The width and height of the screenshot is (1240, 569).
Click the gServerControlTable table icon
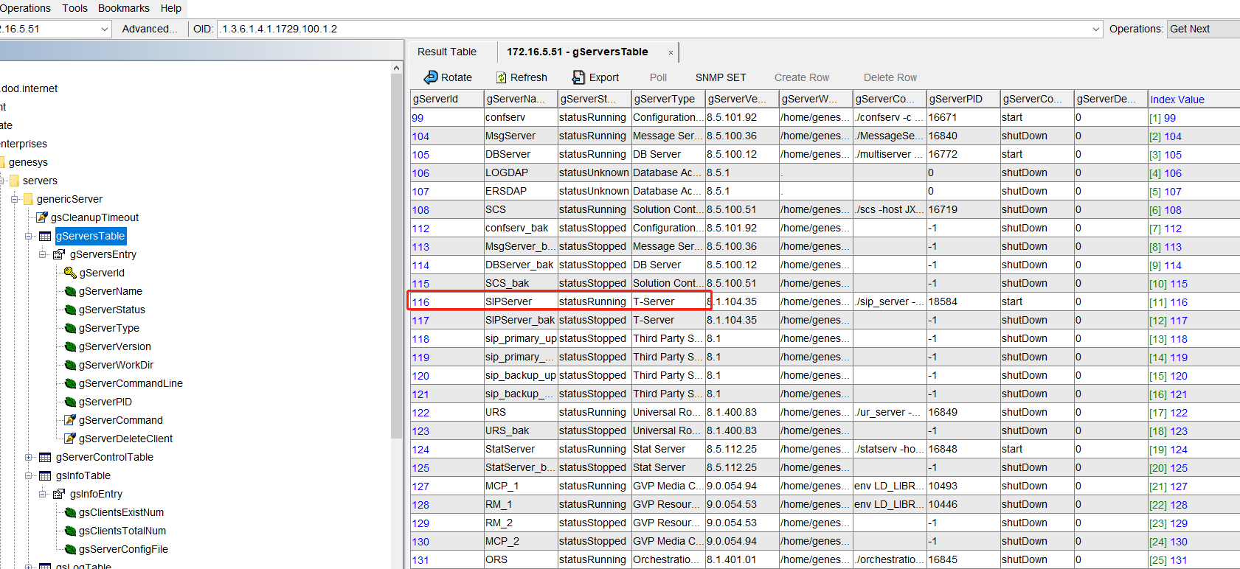[x=45, y=457]
